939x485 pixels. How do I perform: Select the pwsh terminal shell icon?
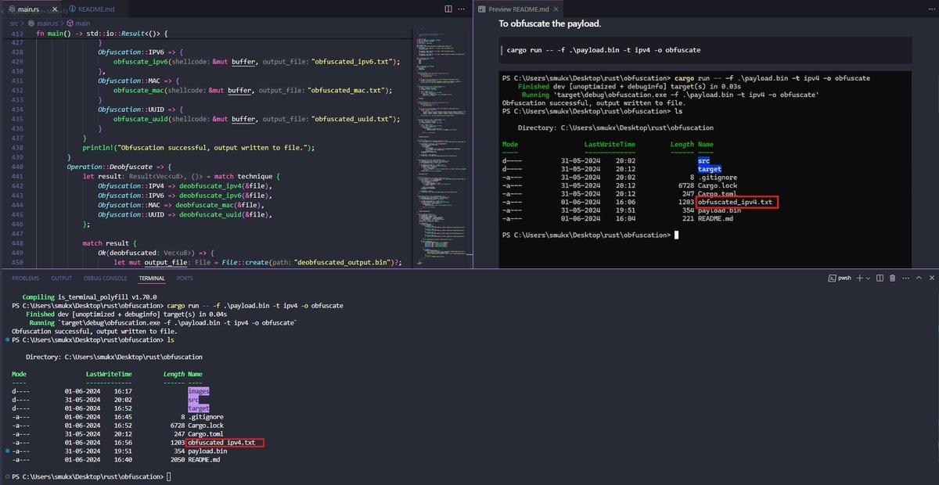pos(833,278)
